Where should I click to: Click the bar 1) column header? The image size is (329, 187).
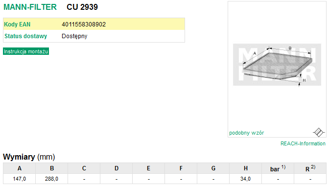278,168
